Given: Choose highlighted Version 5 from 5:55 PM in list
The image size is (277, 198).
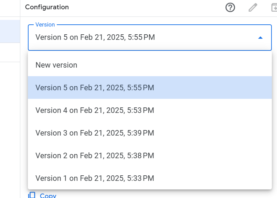Looking at the screenshot, I should click(95, 88).
